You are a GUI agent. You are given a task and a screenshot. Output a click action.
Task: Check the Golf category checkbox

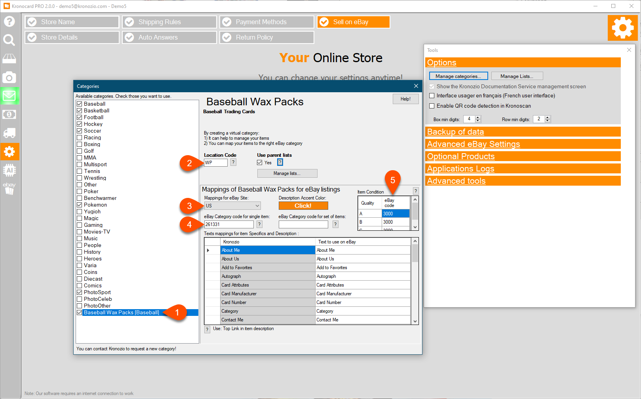pos(79,151)
